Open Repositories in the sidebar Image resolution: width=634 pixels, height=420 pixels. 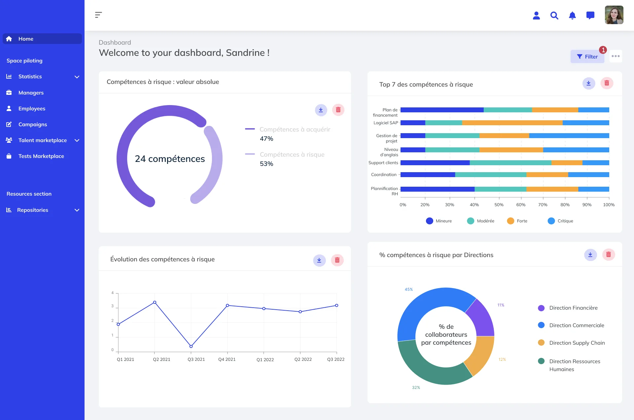pyautogui.click(x=32, y=210)
